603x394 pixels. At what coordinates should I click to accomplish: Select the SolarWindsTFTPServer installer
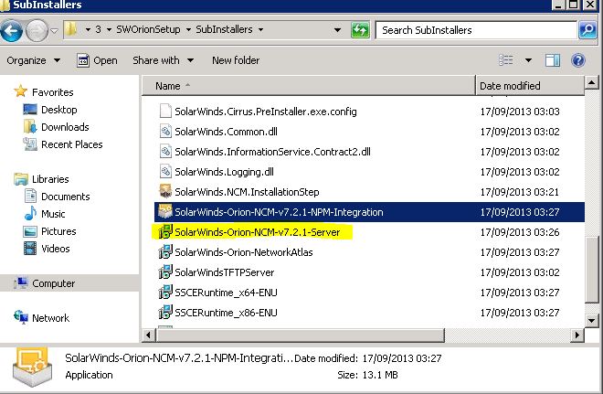225,272
